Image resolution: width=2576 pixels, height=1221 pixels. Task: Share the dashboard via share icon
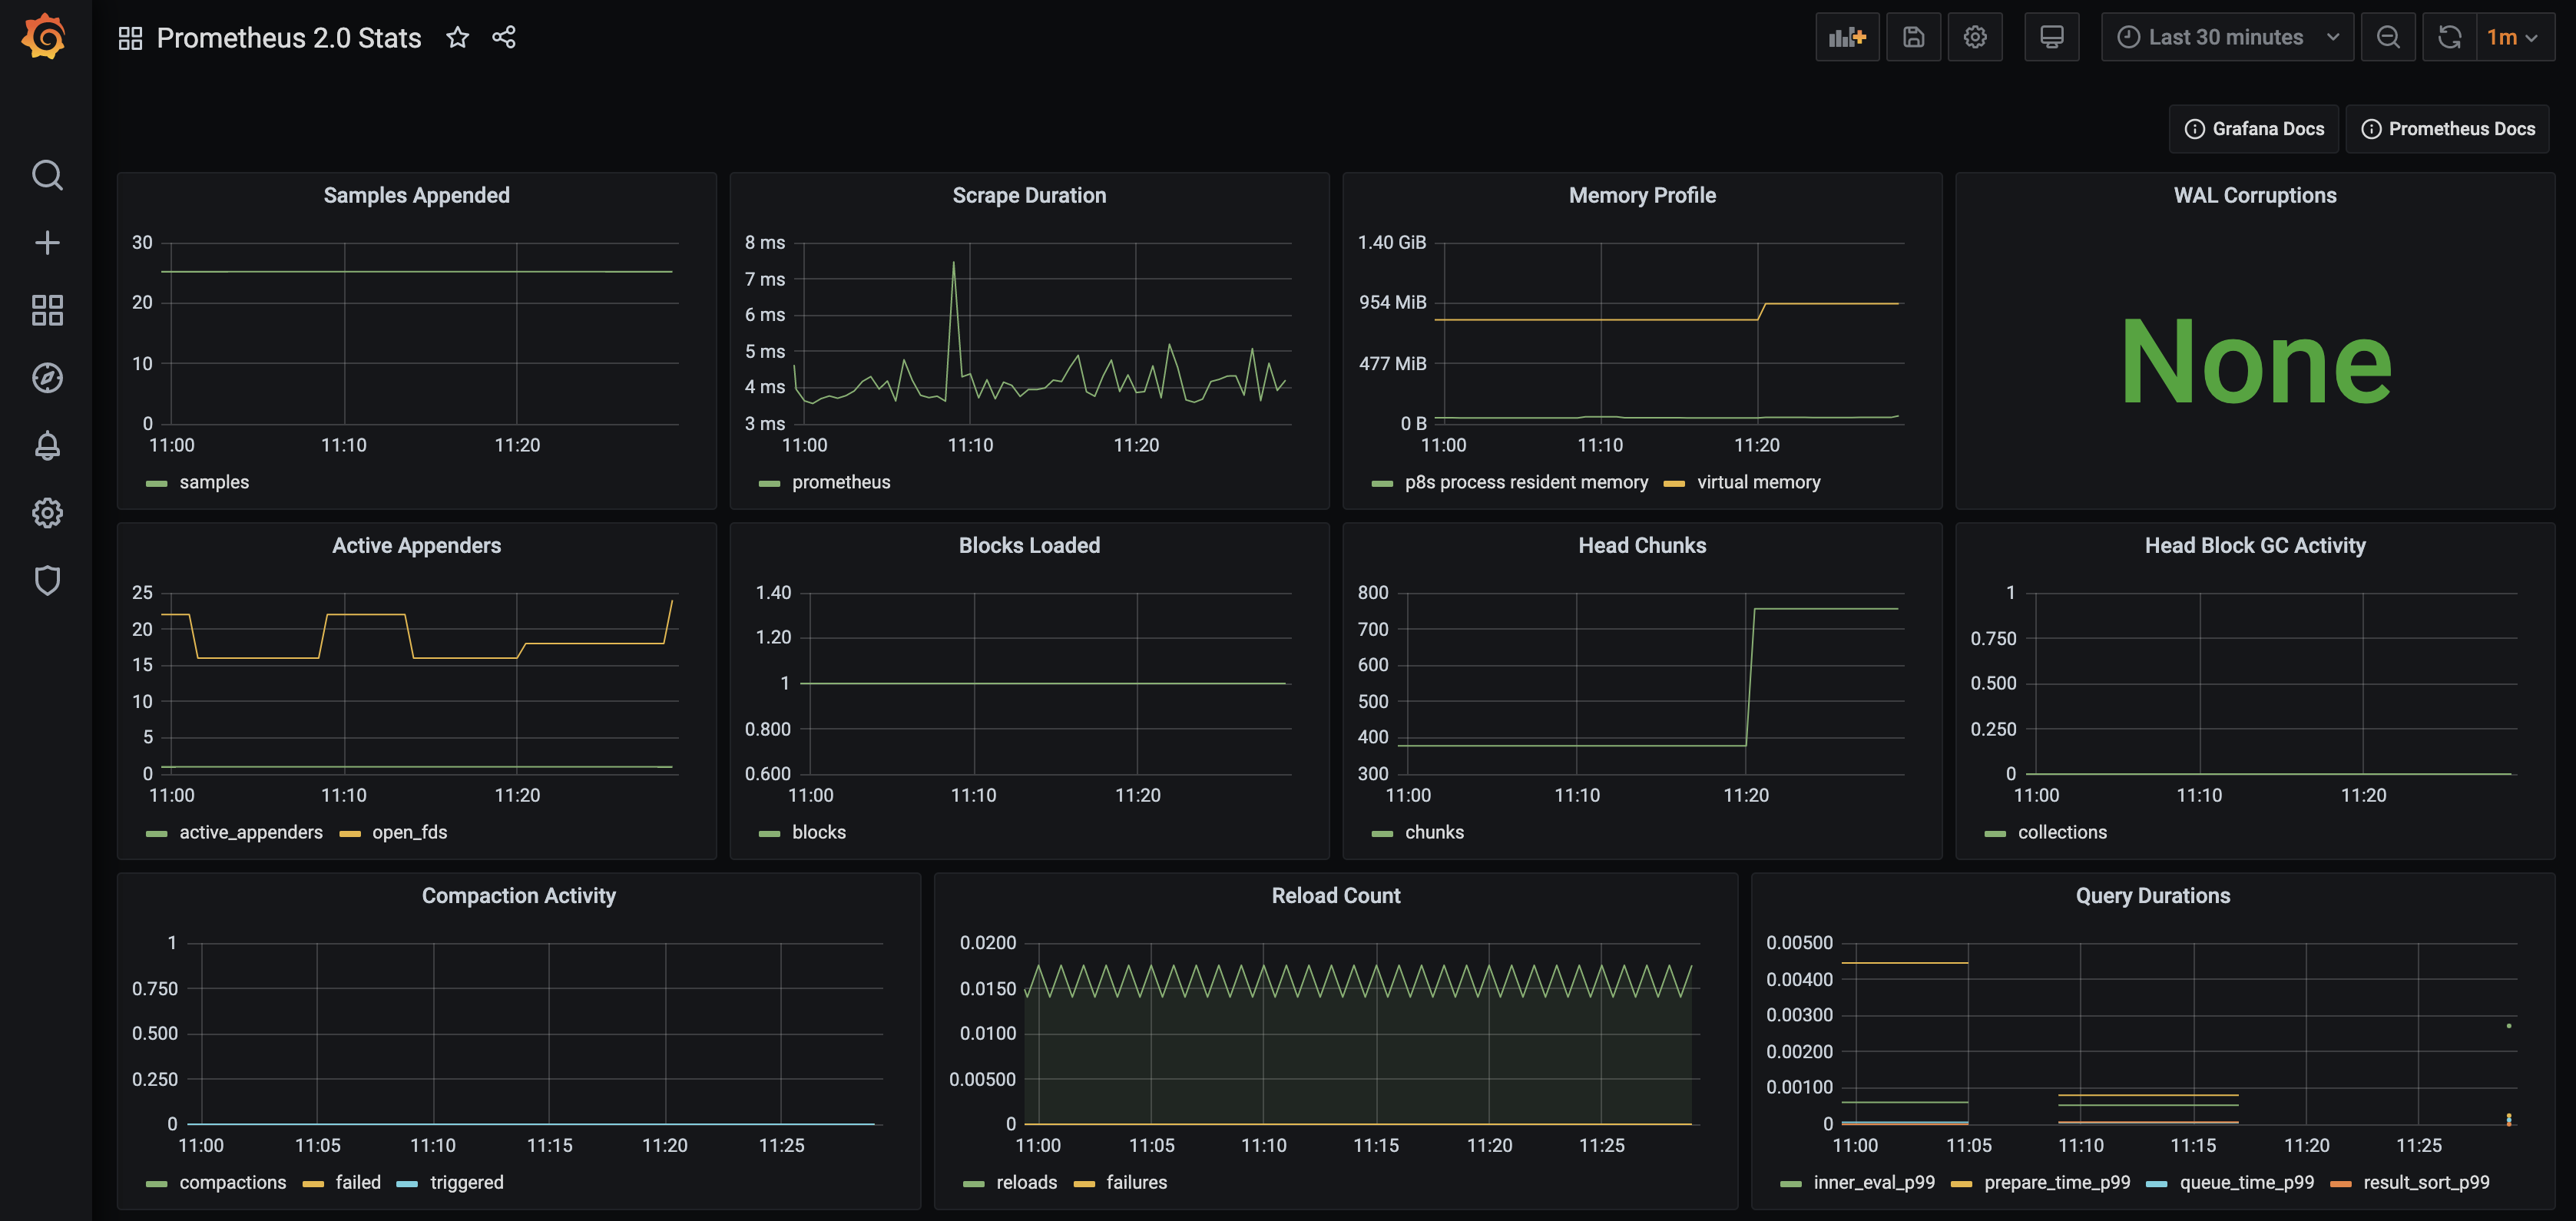(x=504, y=37)
